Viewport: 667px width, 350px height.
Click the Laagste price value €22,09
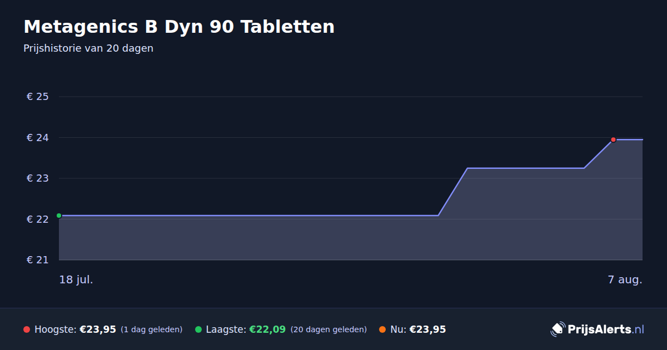267,329
